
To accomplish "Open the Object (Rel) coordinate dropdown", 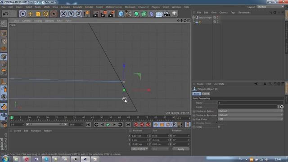I will [x=139, y=149].
